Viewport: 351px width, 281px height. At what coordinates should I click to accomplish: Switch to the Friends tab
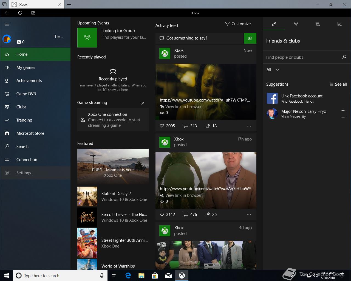tap(274, 24)
